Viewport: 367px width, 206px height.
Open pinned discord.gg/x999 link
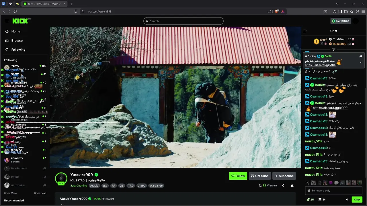click(321, 65)
